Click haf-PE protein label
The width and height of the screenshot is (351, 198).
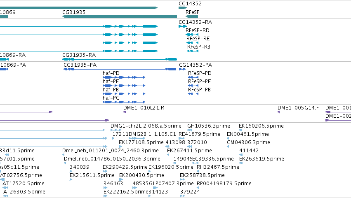[x=111, y=82]
